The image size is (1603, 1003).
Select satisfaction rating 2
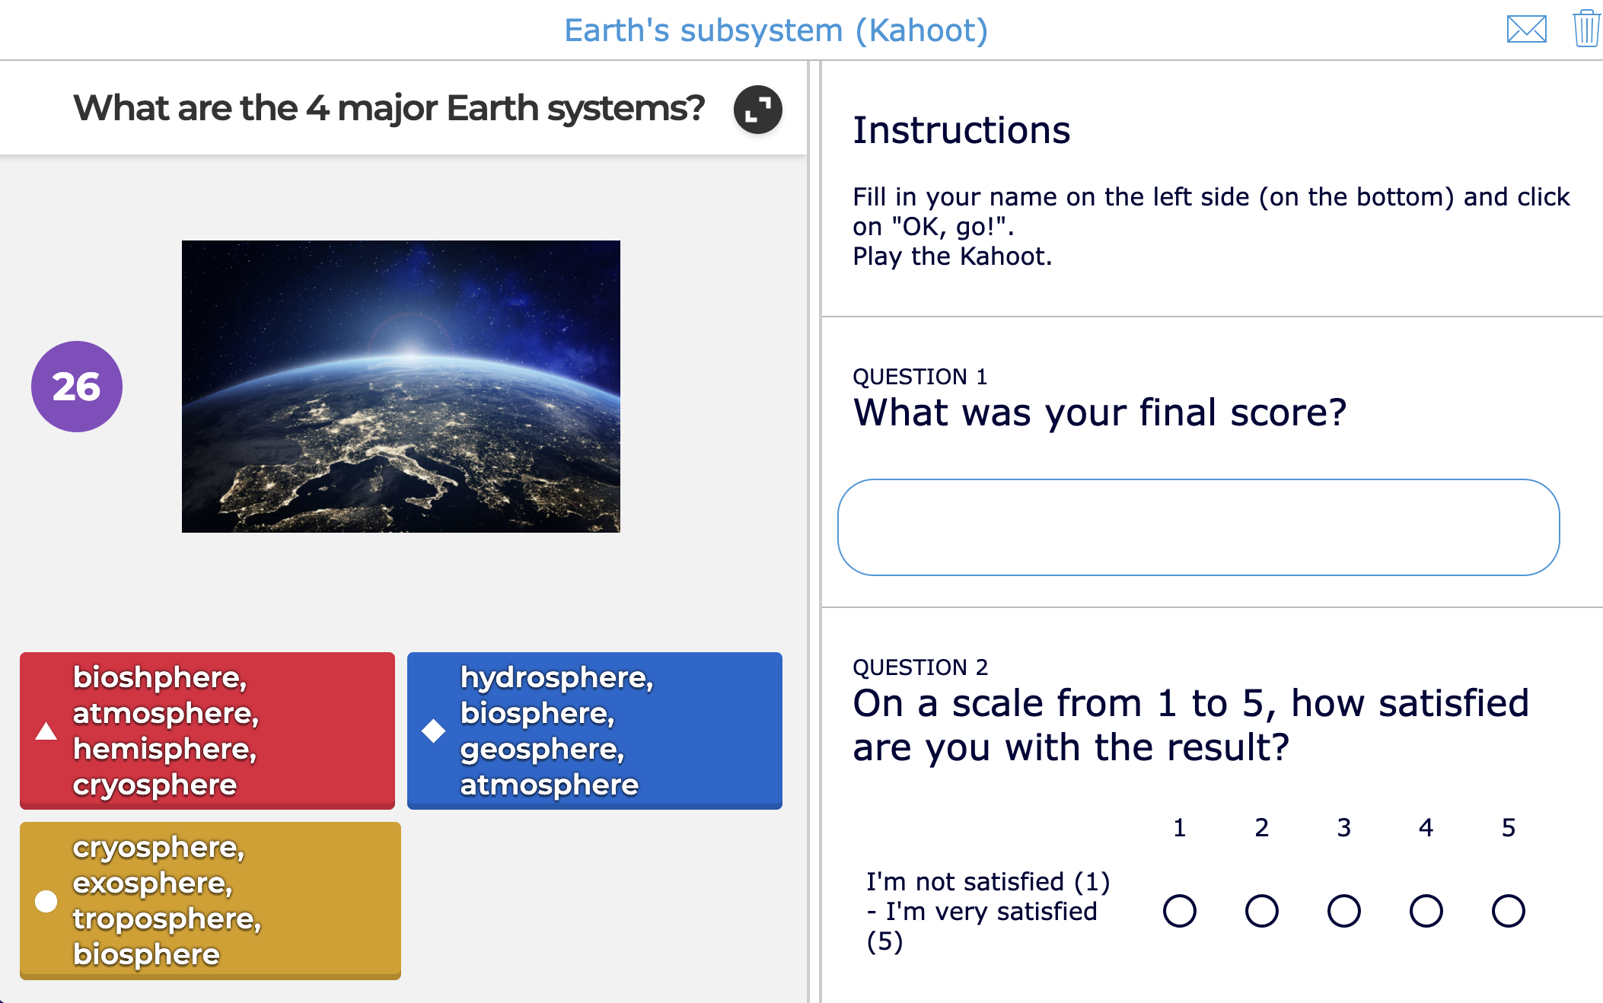pos(1261,910)
